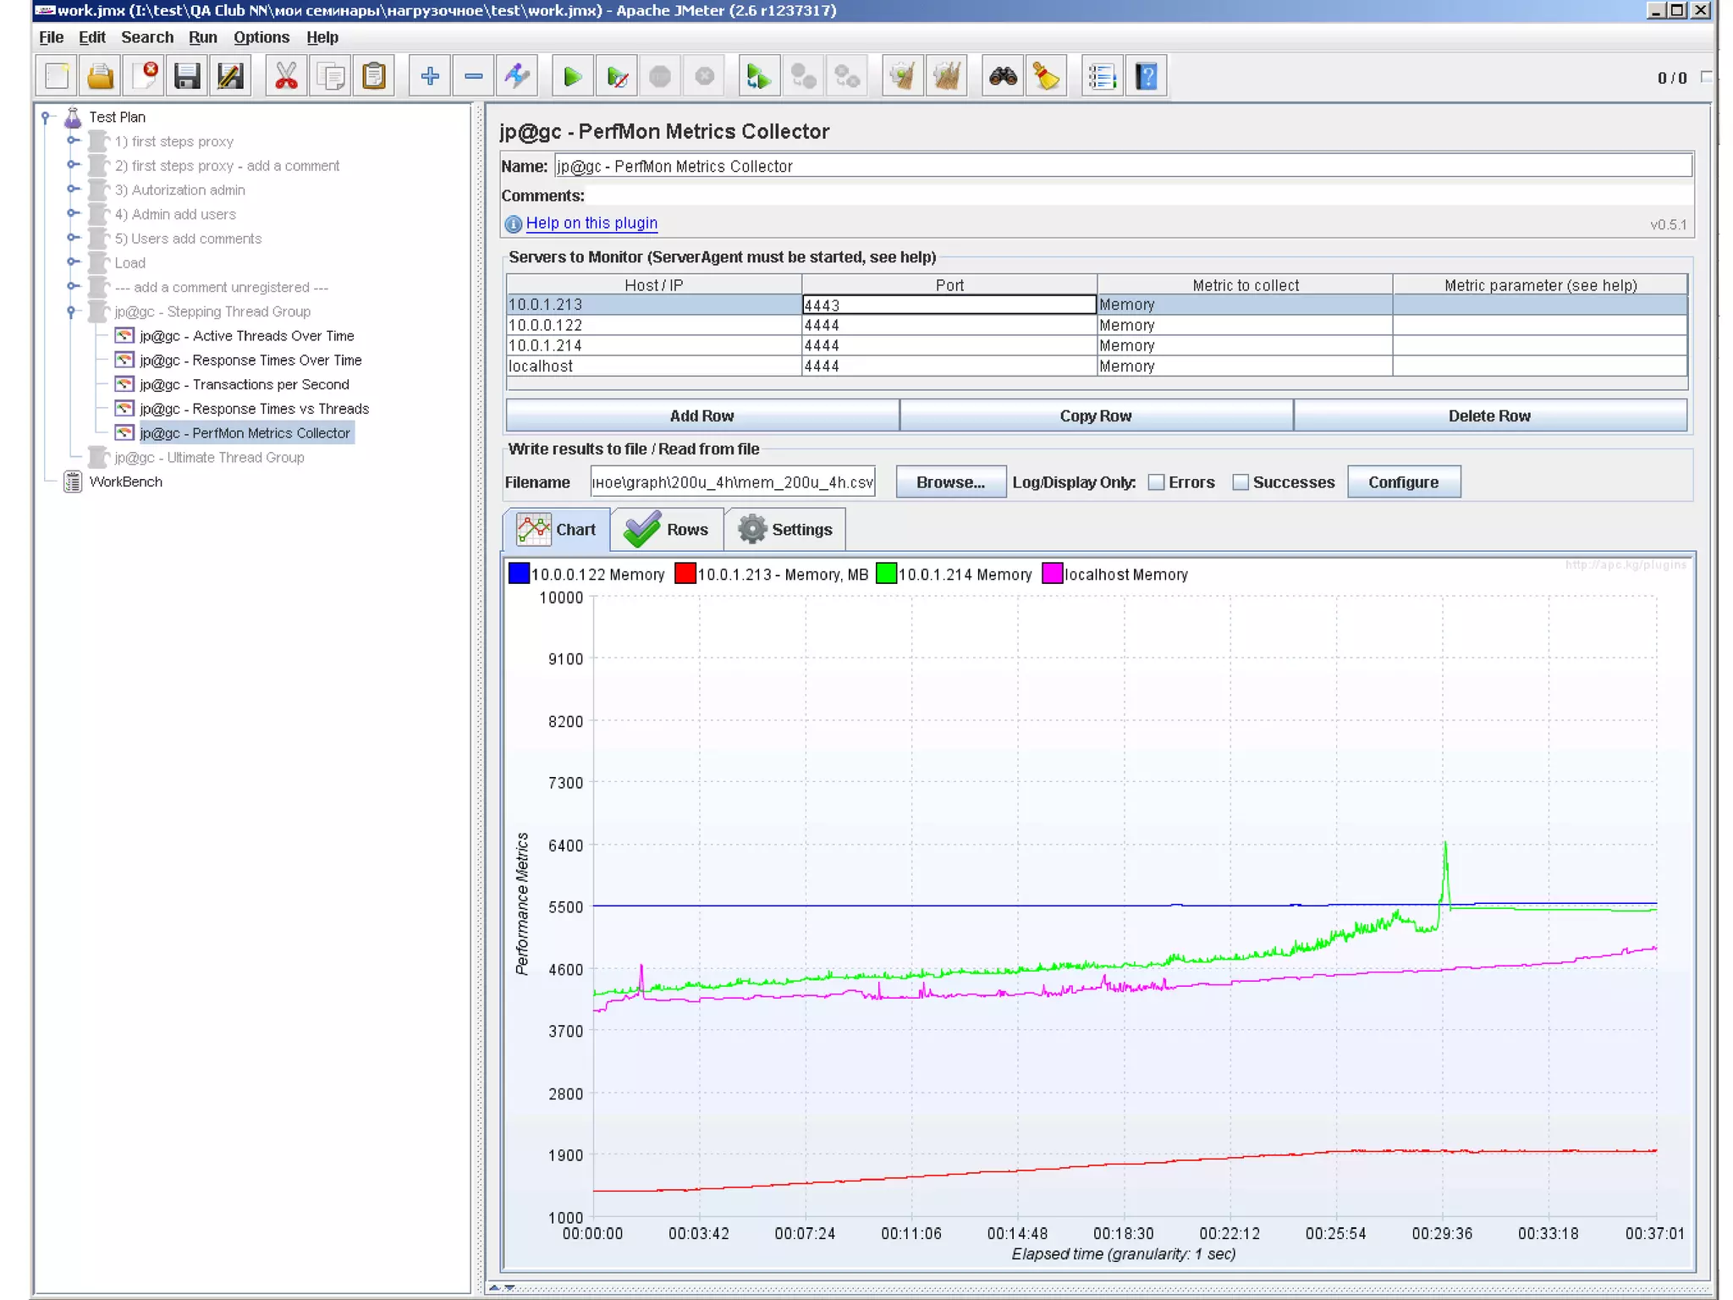Click the Cut scissors icon
This screenshot has height=1300, width=1733.
(x=286, y=77)
